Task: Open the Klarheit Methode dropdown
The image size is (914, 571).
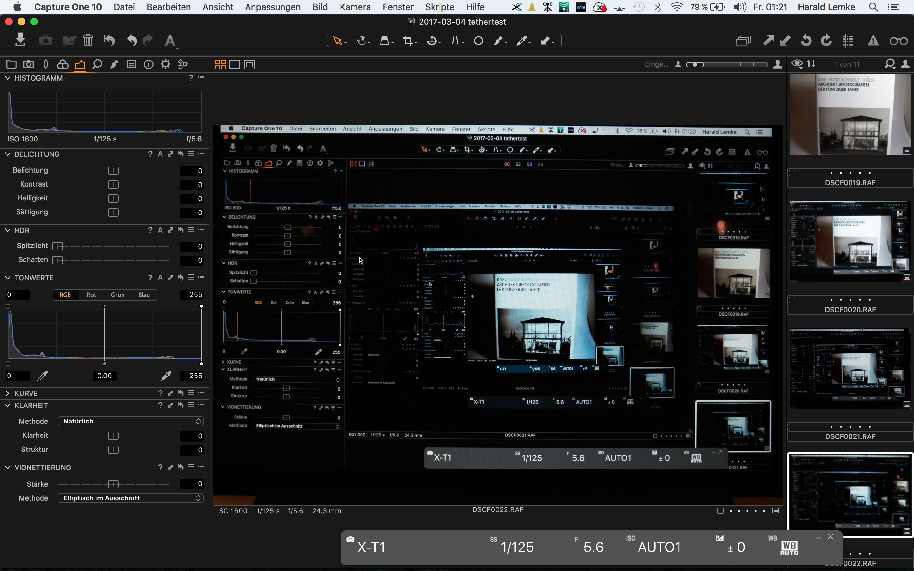Action: click(131, 421)
